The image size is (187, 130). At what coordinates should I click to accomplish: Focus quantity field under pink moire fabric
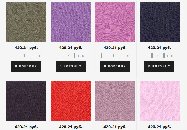click(114, 56)
